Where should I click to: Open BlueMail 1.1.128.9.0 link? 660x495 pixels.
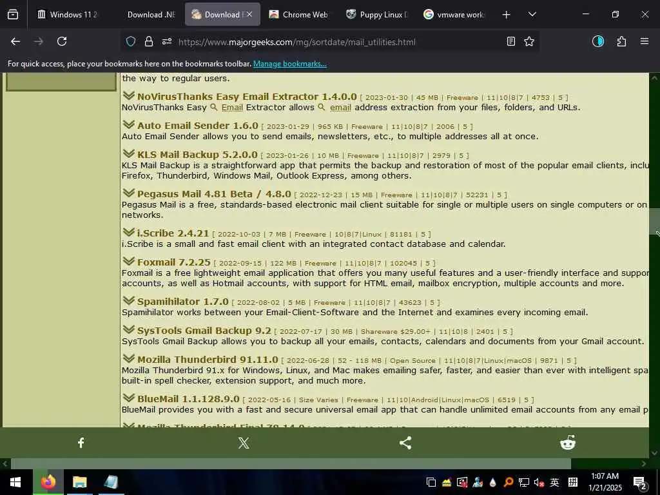[188, 399]
